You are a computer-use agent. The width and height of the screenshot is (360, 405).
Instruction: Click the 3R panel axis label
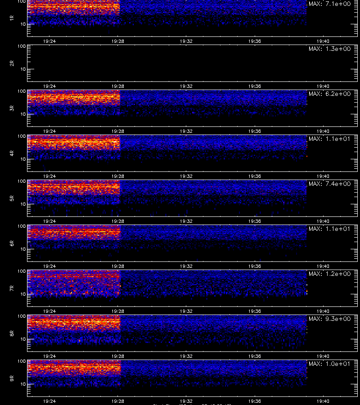[x=12, y=108]
